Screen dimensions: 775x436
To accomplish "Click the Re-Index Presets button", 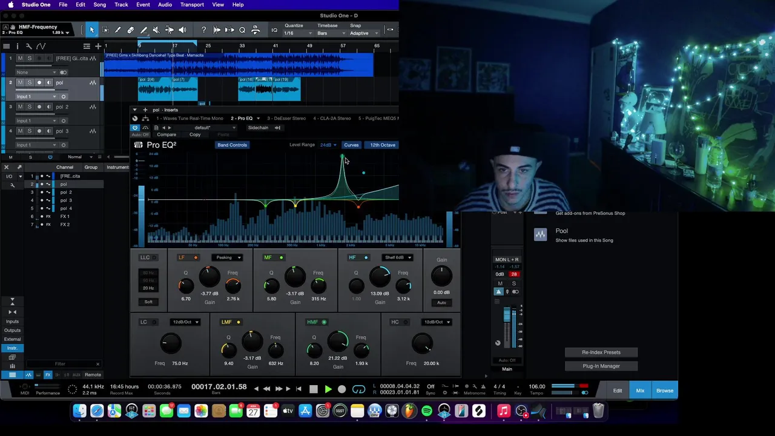I will pos(601,352).
